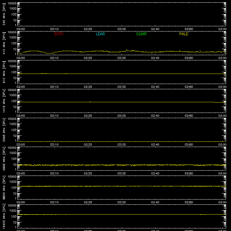Click 02:00 under the 8800 MHz plot
The width and height of the screenshot is (231, 231).
tap(21, 202)
